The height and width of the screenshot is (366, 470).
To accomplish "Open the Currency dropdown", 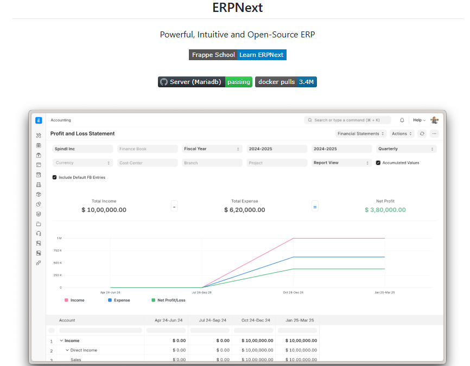I will pos(82,163).
